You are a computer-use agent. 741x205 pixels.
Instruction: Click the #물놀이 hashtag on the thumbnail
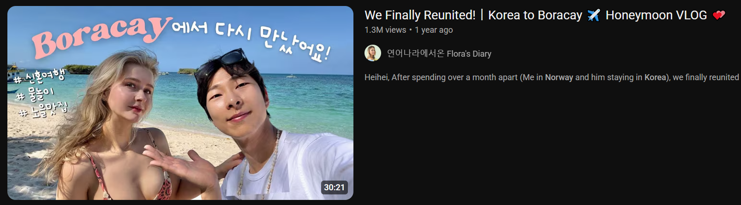point(35,94)
